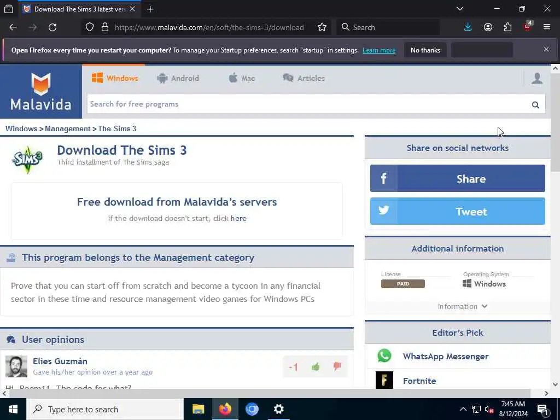
Task: Click The Sims 3 game logo
Action: coord(27,159)
